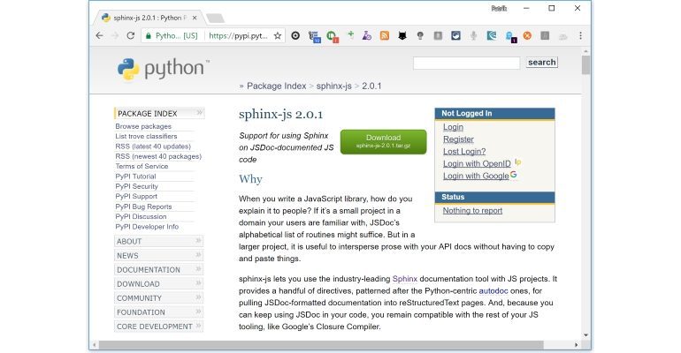The image size is (681, 353).
Task: Click the black cat extension icon
Action: click(x=402, y=36)
